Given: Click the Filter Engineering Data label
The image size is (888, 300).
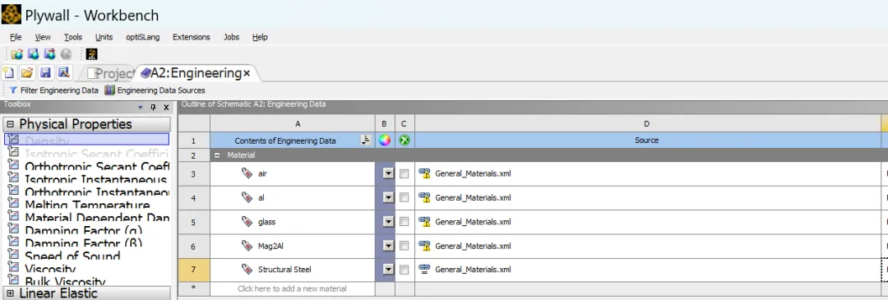Looking at the screenshot, I should click(59, 90).
